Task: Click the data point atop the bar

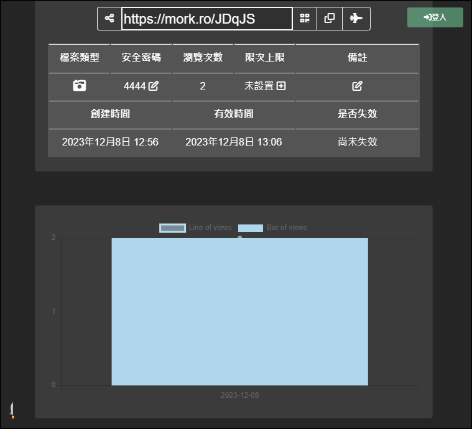Action: pos(240,238)
